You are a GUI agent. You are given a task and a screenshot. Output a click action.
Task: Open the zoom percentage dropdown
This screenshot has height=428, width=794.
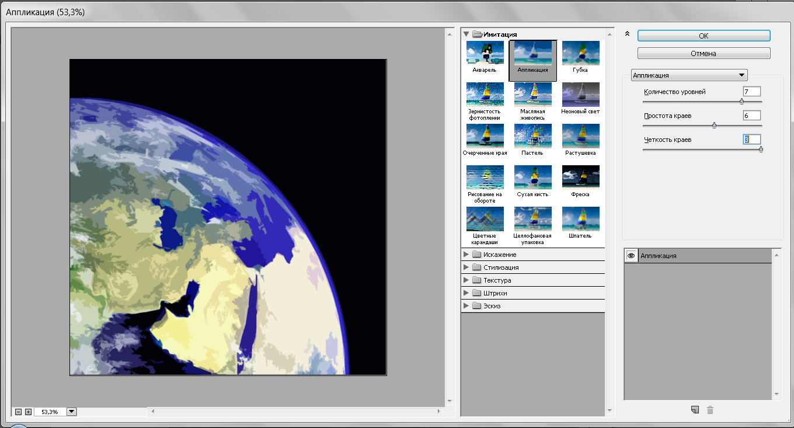[x=72, y=412]
